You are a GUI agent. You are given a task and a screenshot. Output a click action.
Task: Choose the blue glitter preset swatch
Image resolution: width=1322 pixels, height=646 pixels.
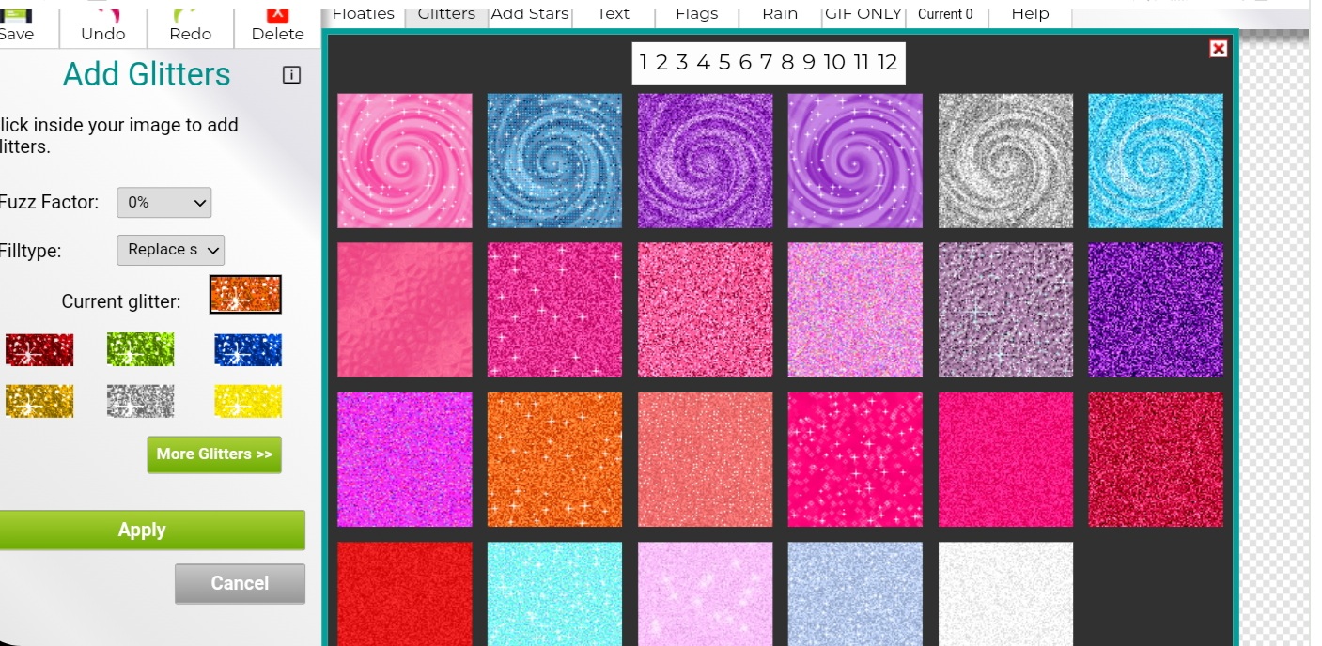pos(247,350)
